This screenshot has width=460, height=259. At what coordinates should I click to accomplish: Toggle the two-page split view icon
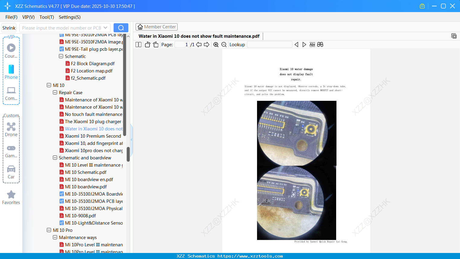click(x=138, y=44)
